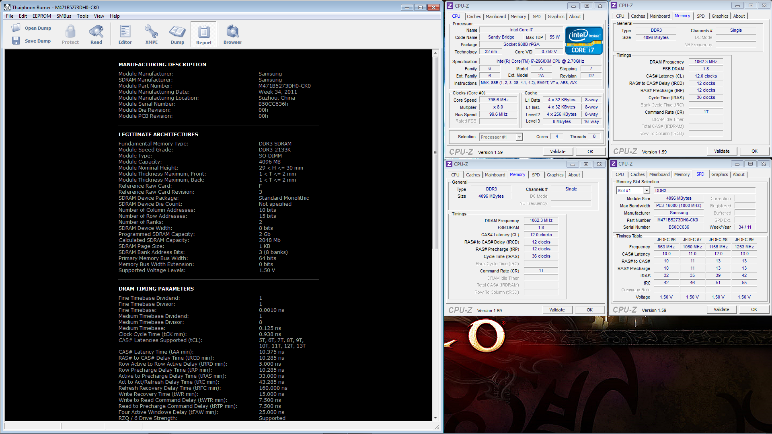Open the Tools menu
Viewport: 772px width, 434px height.
[x=83, y=16]
